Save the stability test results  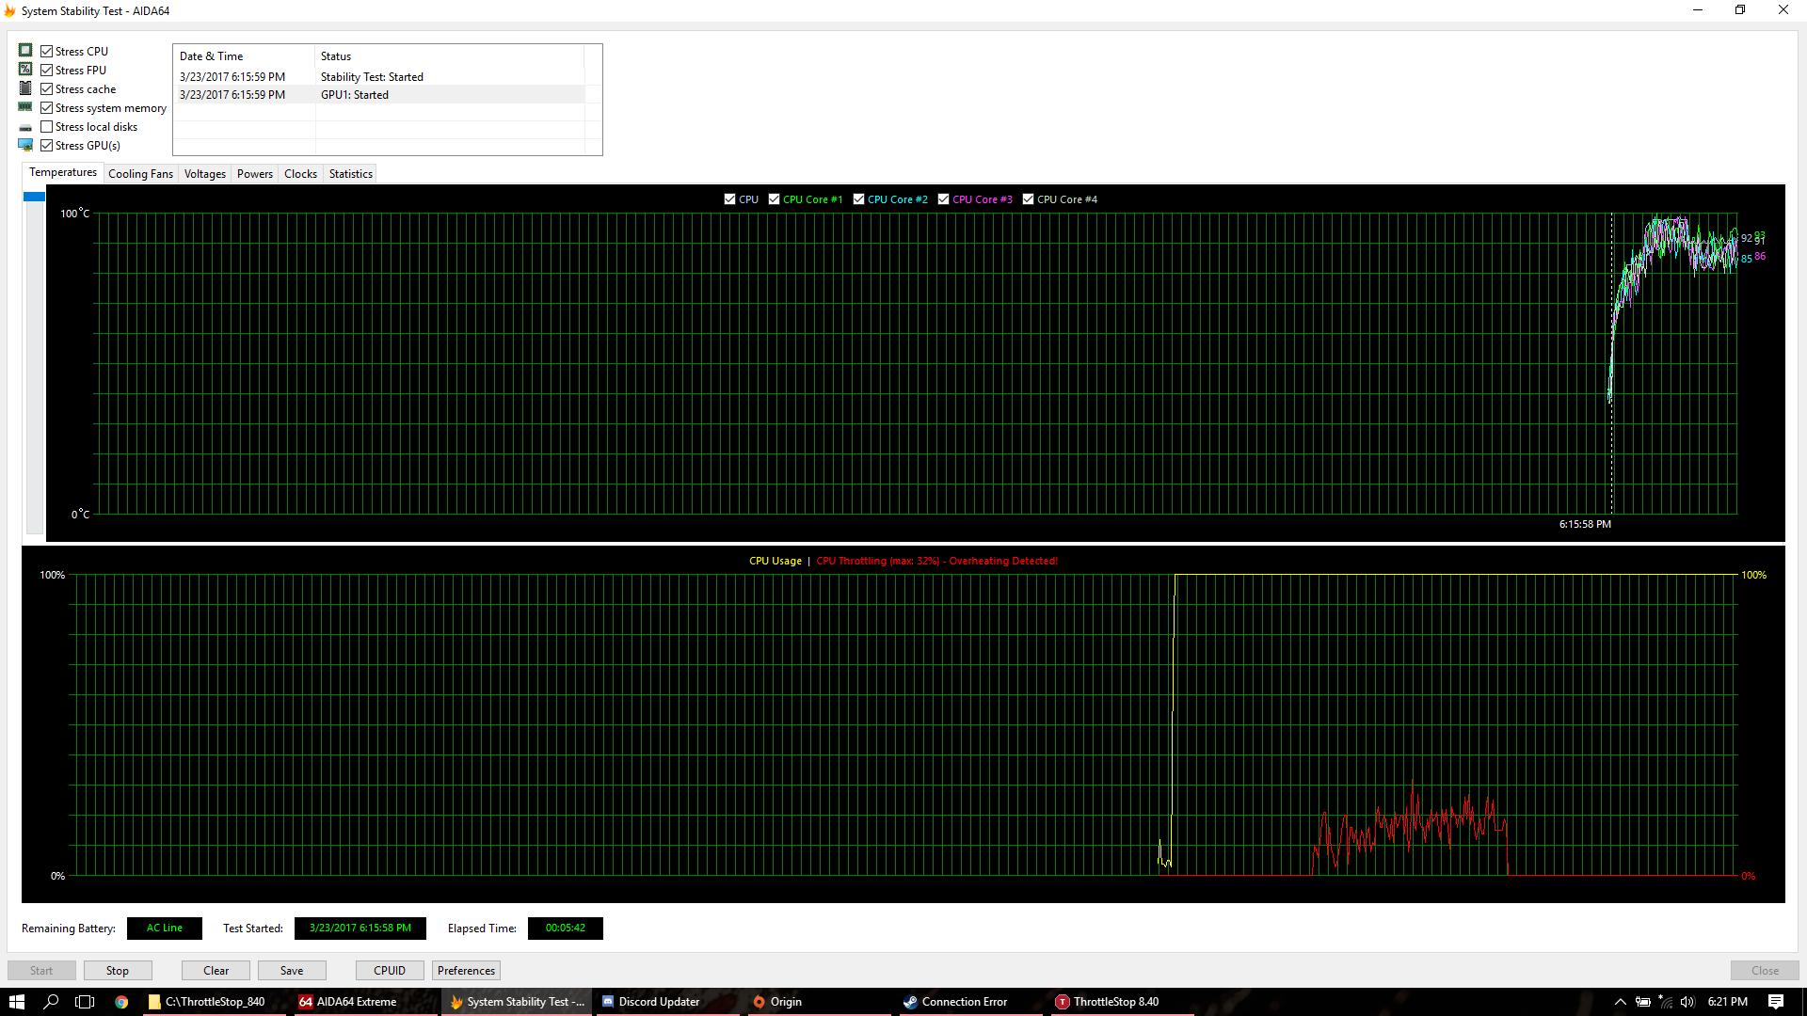(292, 970)
